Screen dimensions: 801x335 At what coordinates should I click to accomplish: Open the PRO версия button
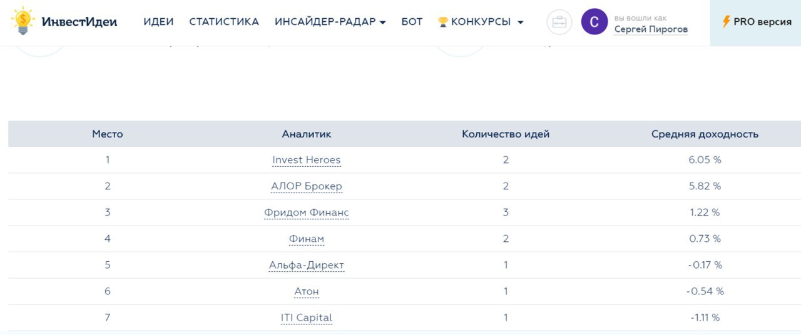point(756,22)
